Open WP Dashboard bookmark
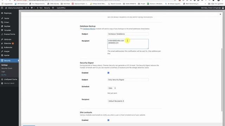Image resolution: width=225 pixels, height=126 pixels. [21, 4]
